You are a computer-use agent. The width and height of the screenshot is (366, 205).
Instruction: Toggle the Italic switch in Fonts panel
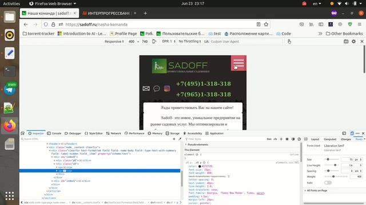pyautogui.click(x=328, y=183)
